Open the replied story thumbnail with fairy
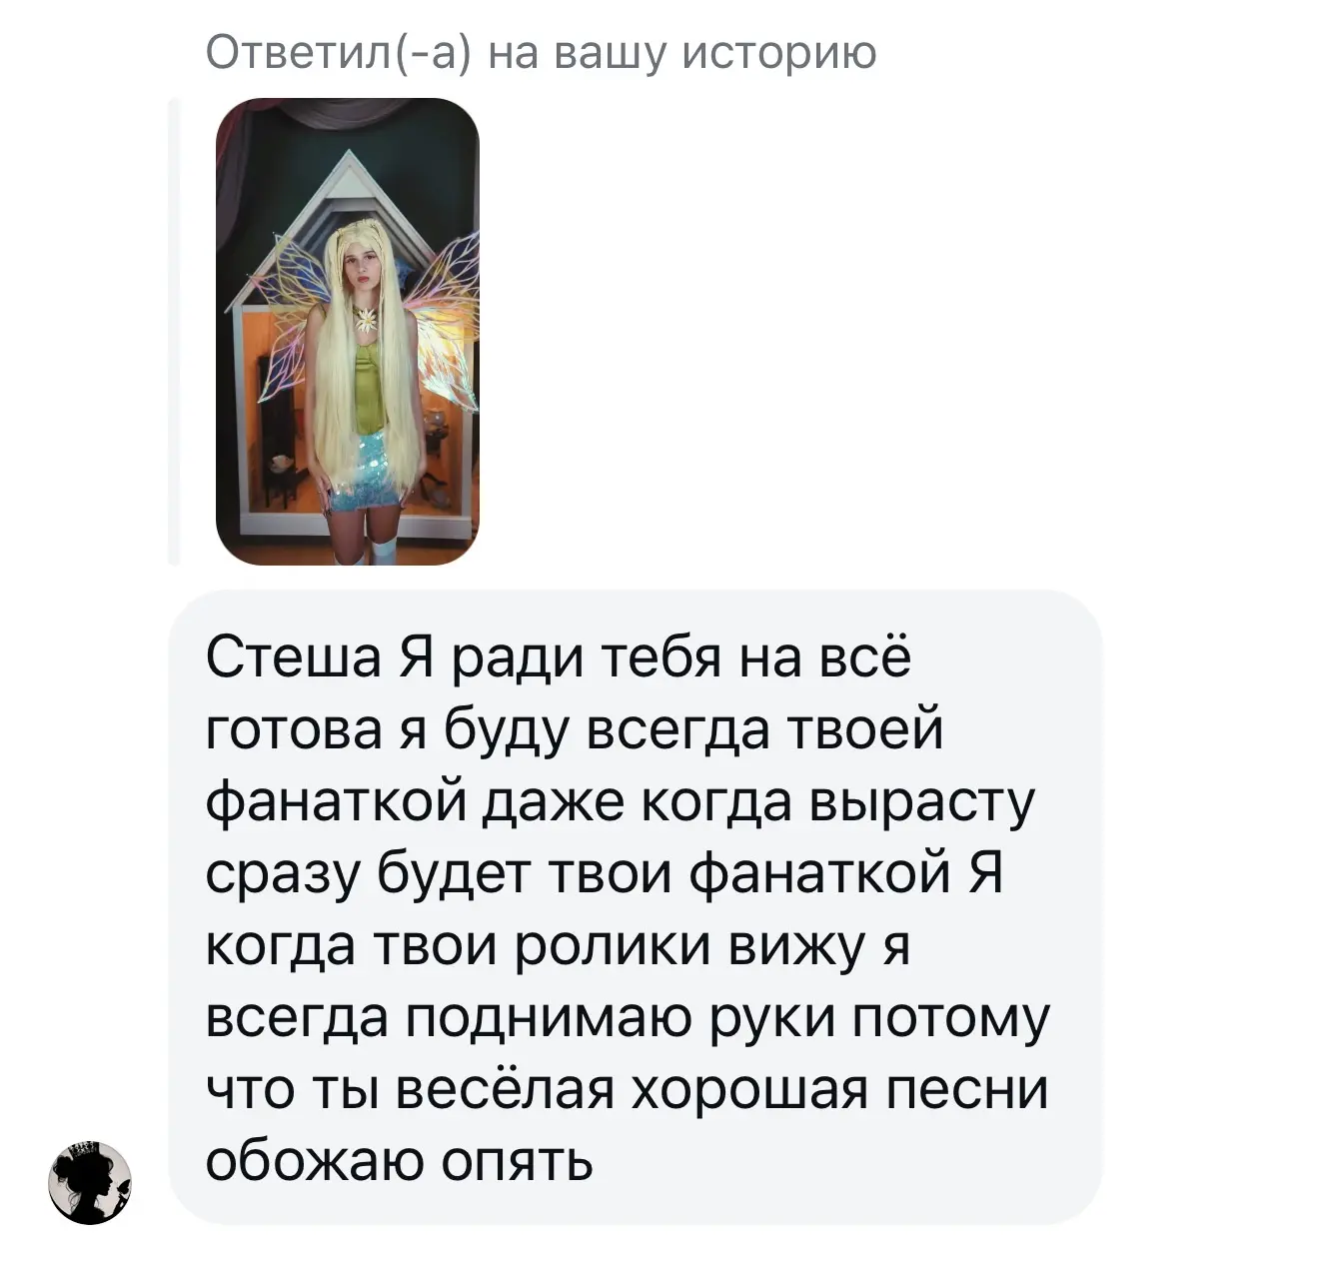This screenshot has width=1319, height=1273. (x=347, y=332)
